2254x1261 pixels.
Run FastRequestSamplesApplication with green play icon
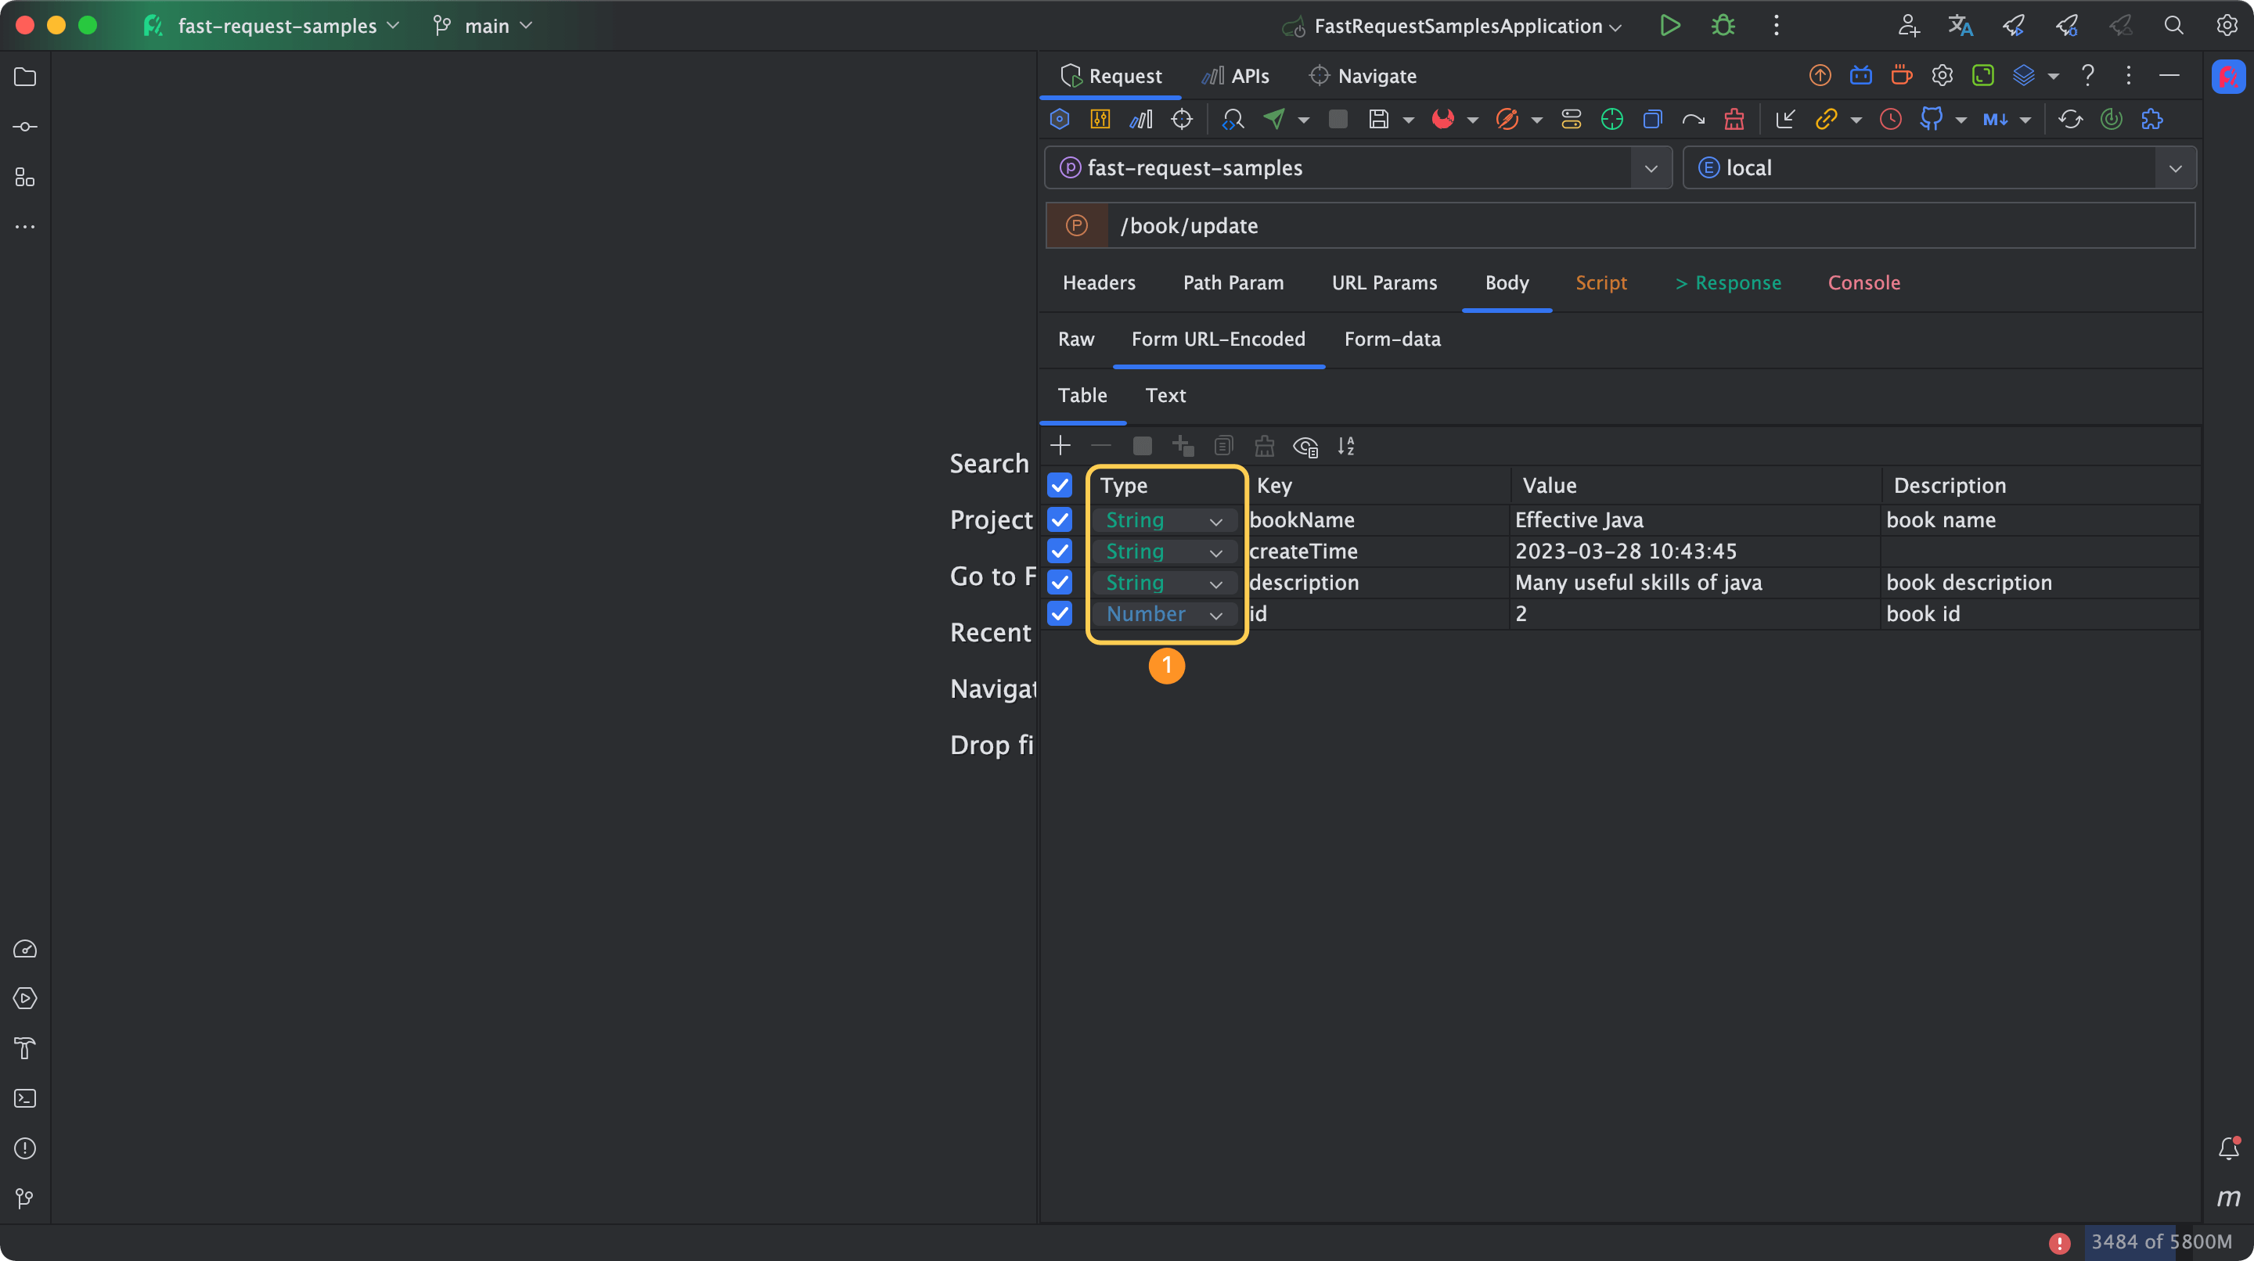point(1669,25)
